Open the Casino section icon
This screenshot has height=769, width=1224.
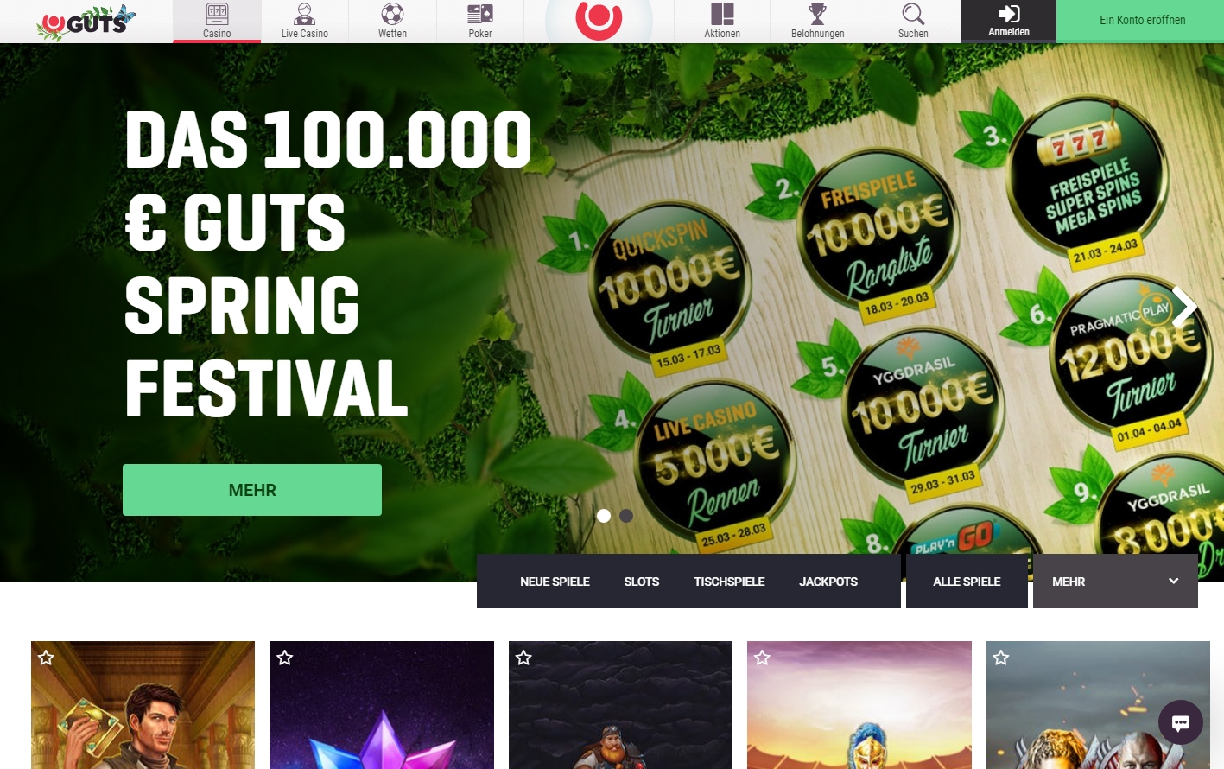coord(217,14)
